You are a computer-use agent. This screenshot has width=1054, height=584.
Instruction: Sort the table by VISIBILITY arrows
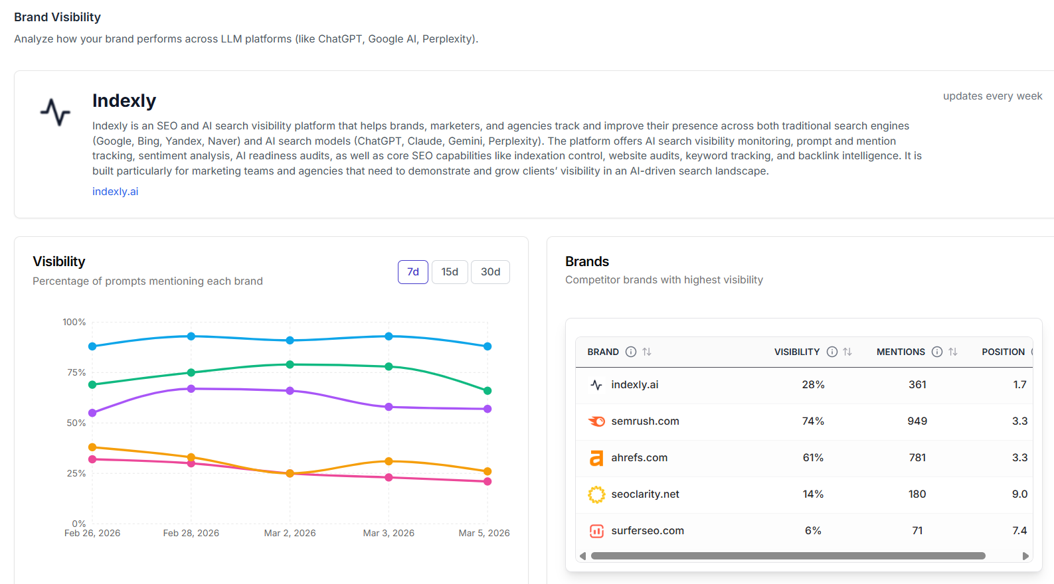[x=847, y=352]
